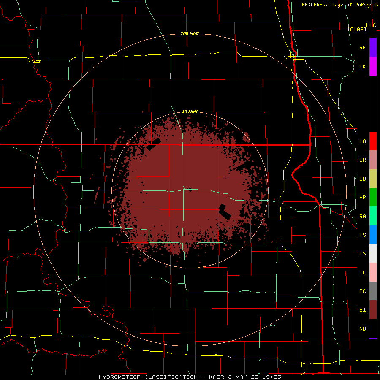
Task: Click the BD legend label
Action: (363, 179)
